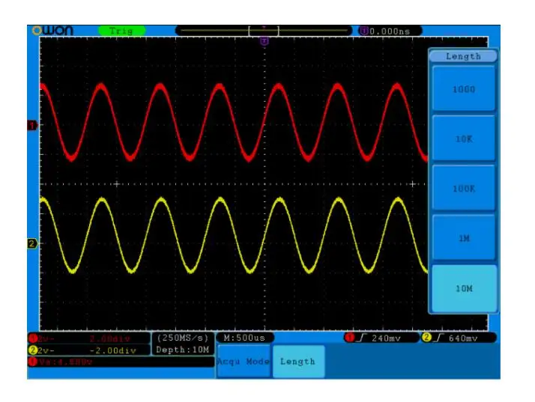Click the Length panel header
The width and height of the screenshot is (535, 402).
[x=463, y=56]
